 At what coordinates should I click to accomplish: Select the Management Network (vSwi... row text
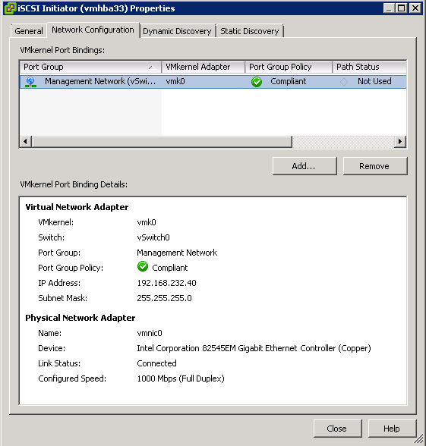point(100,82)
